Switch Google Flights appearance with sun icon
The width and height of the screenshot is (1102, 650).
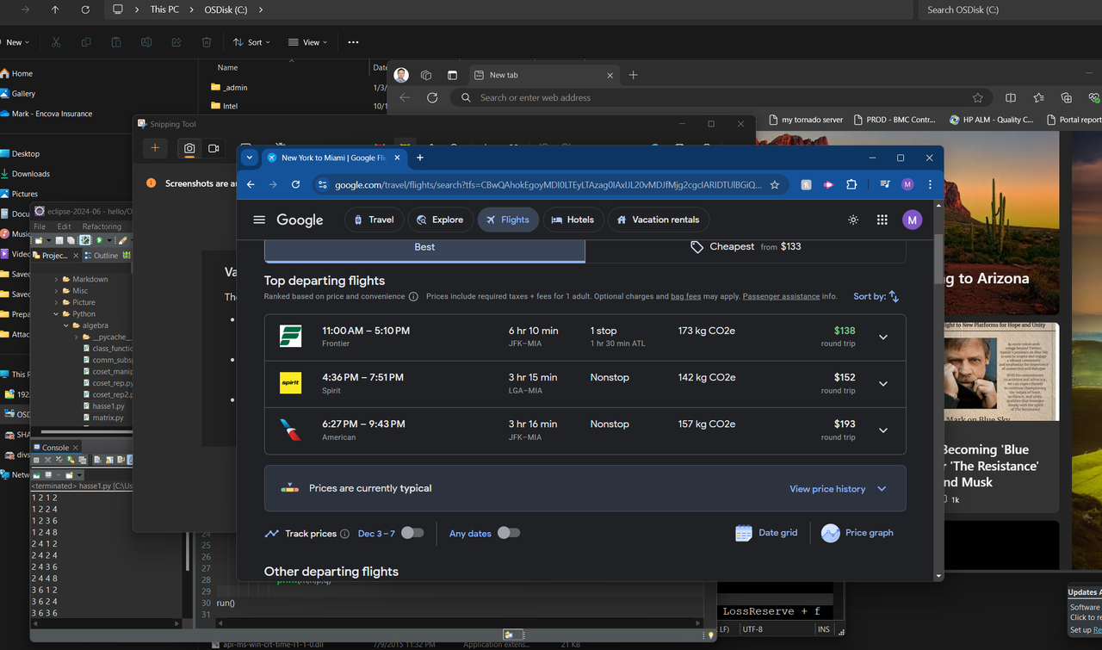pyautogui.click(x=853, y=220)
